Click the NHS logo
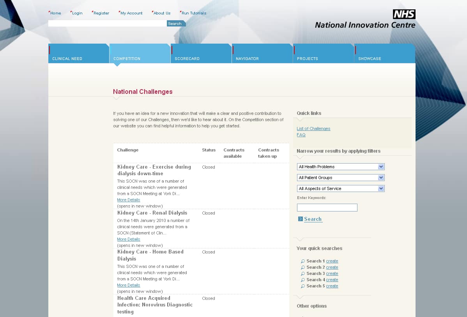This screenshot has width=467, height=317. click(404, 14)
